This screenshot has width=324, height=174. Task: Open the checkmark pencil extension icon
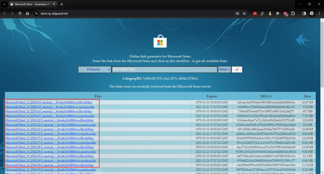pyautogui.click(x=262, y=13)
